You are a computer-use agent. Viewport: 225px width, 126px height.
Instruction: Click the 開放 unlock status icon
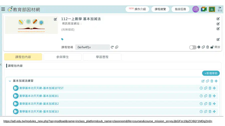click(212, 47)
